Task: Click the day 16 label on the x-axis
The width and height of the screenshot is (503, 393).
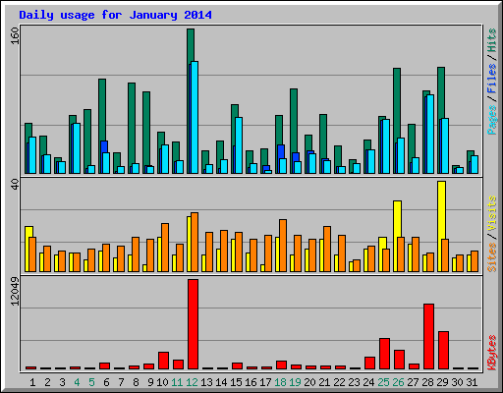Action: [x=251, y=382]
